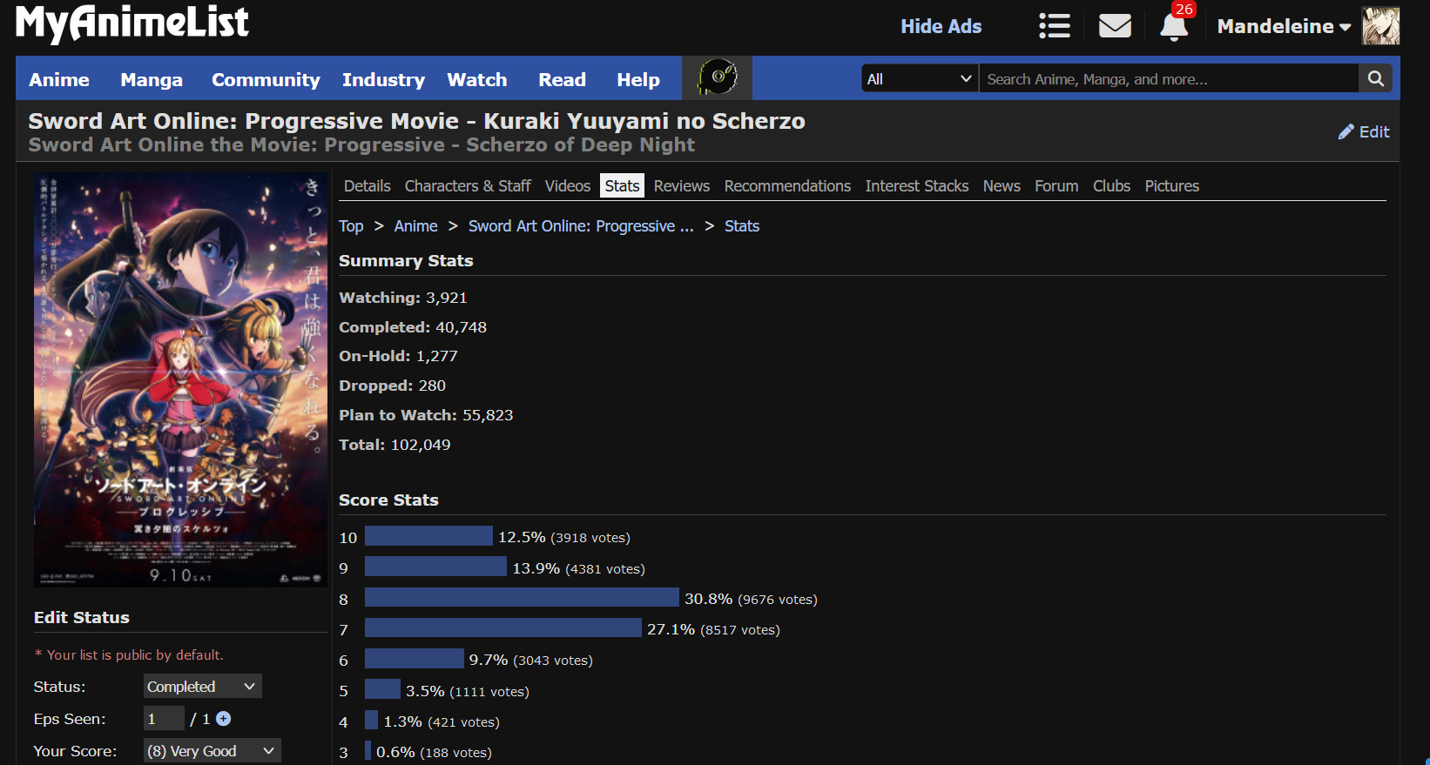Click the Eps Seen input field
1430x765 pixels.
(x=164, y=719)
